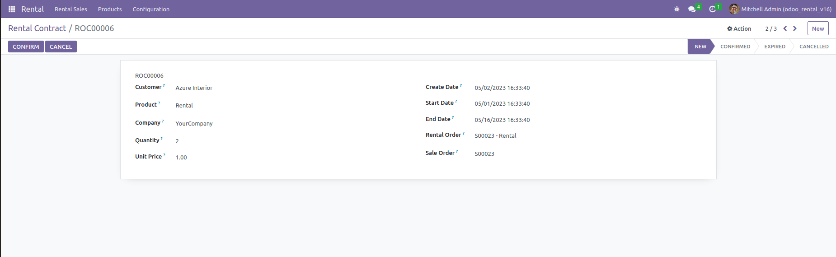The width and height of the screenshot is (836, 257).
Task: Open S00023 - Rental order link
Action: 495,136
